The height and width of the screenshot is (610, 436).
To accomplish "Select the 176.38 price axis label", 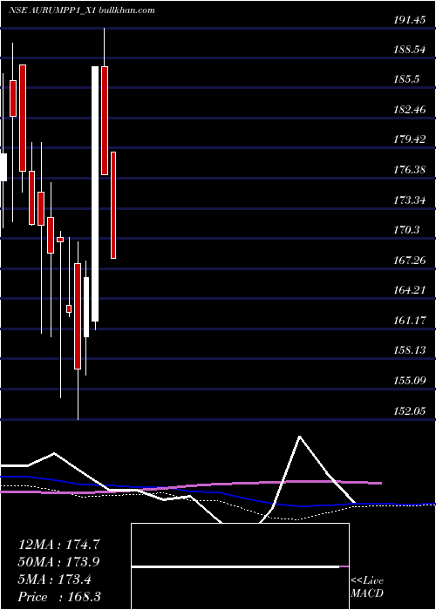I will coord(410,170).
